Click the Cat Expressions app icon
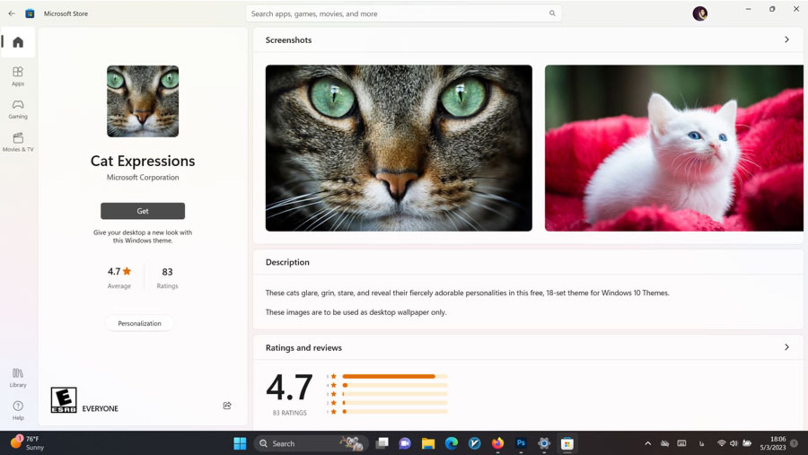 [x=143, y=101]
